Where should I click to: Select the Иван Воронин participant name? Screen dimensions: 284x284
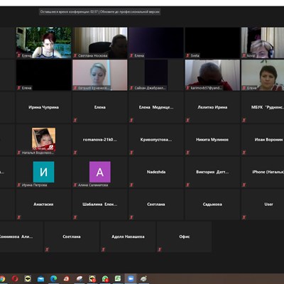[268, 140]
